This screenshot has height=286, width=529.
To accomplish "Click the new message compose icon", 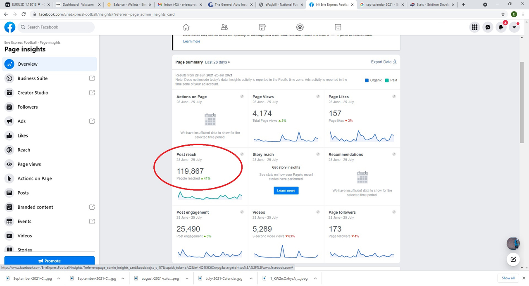I will (x=513, y=259).
